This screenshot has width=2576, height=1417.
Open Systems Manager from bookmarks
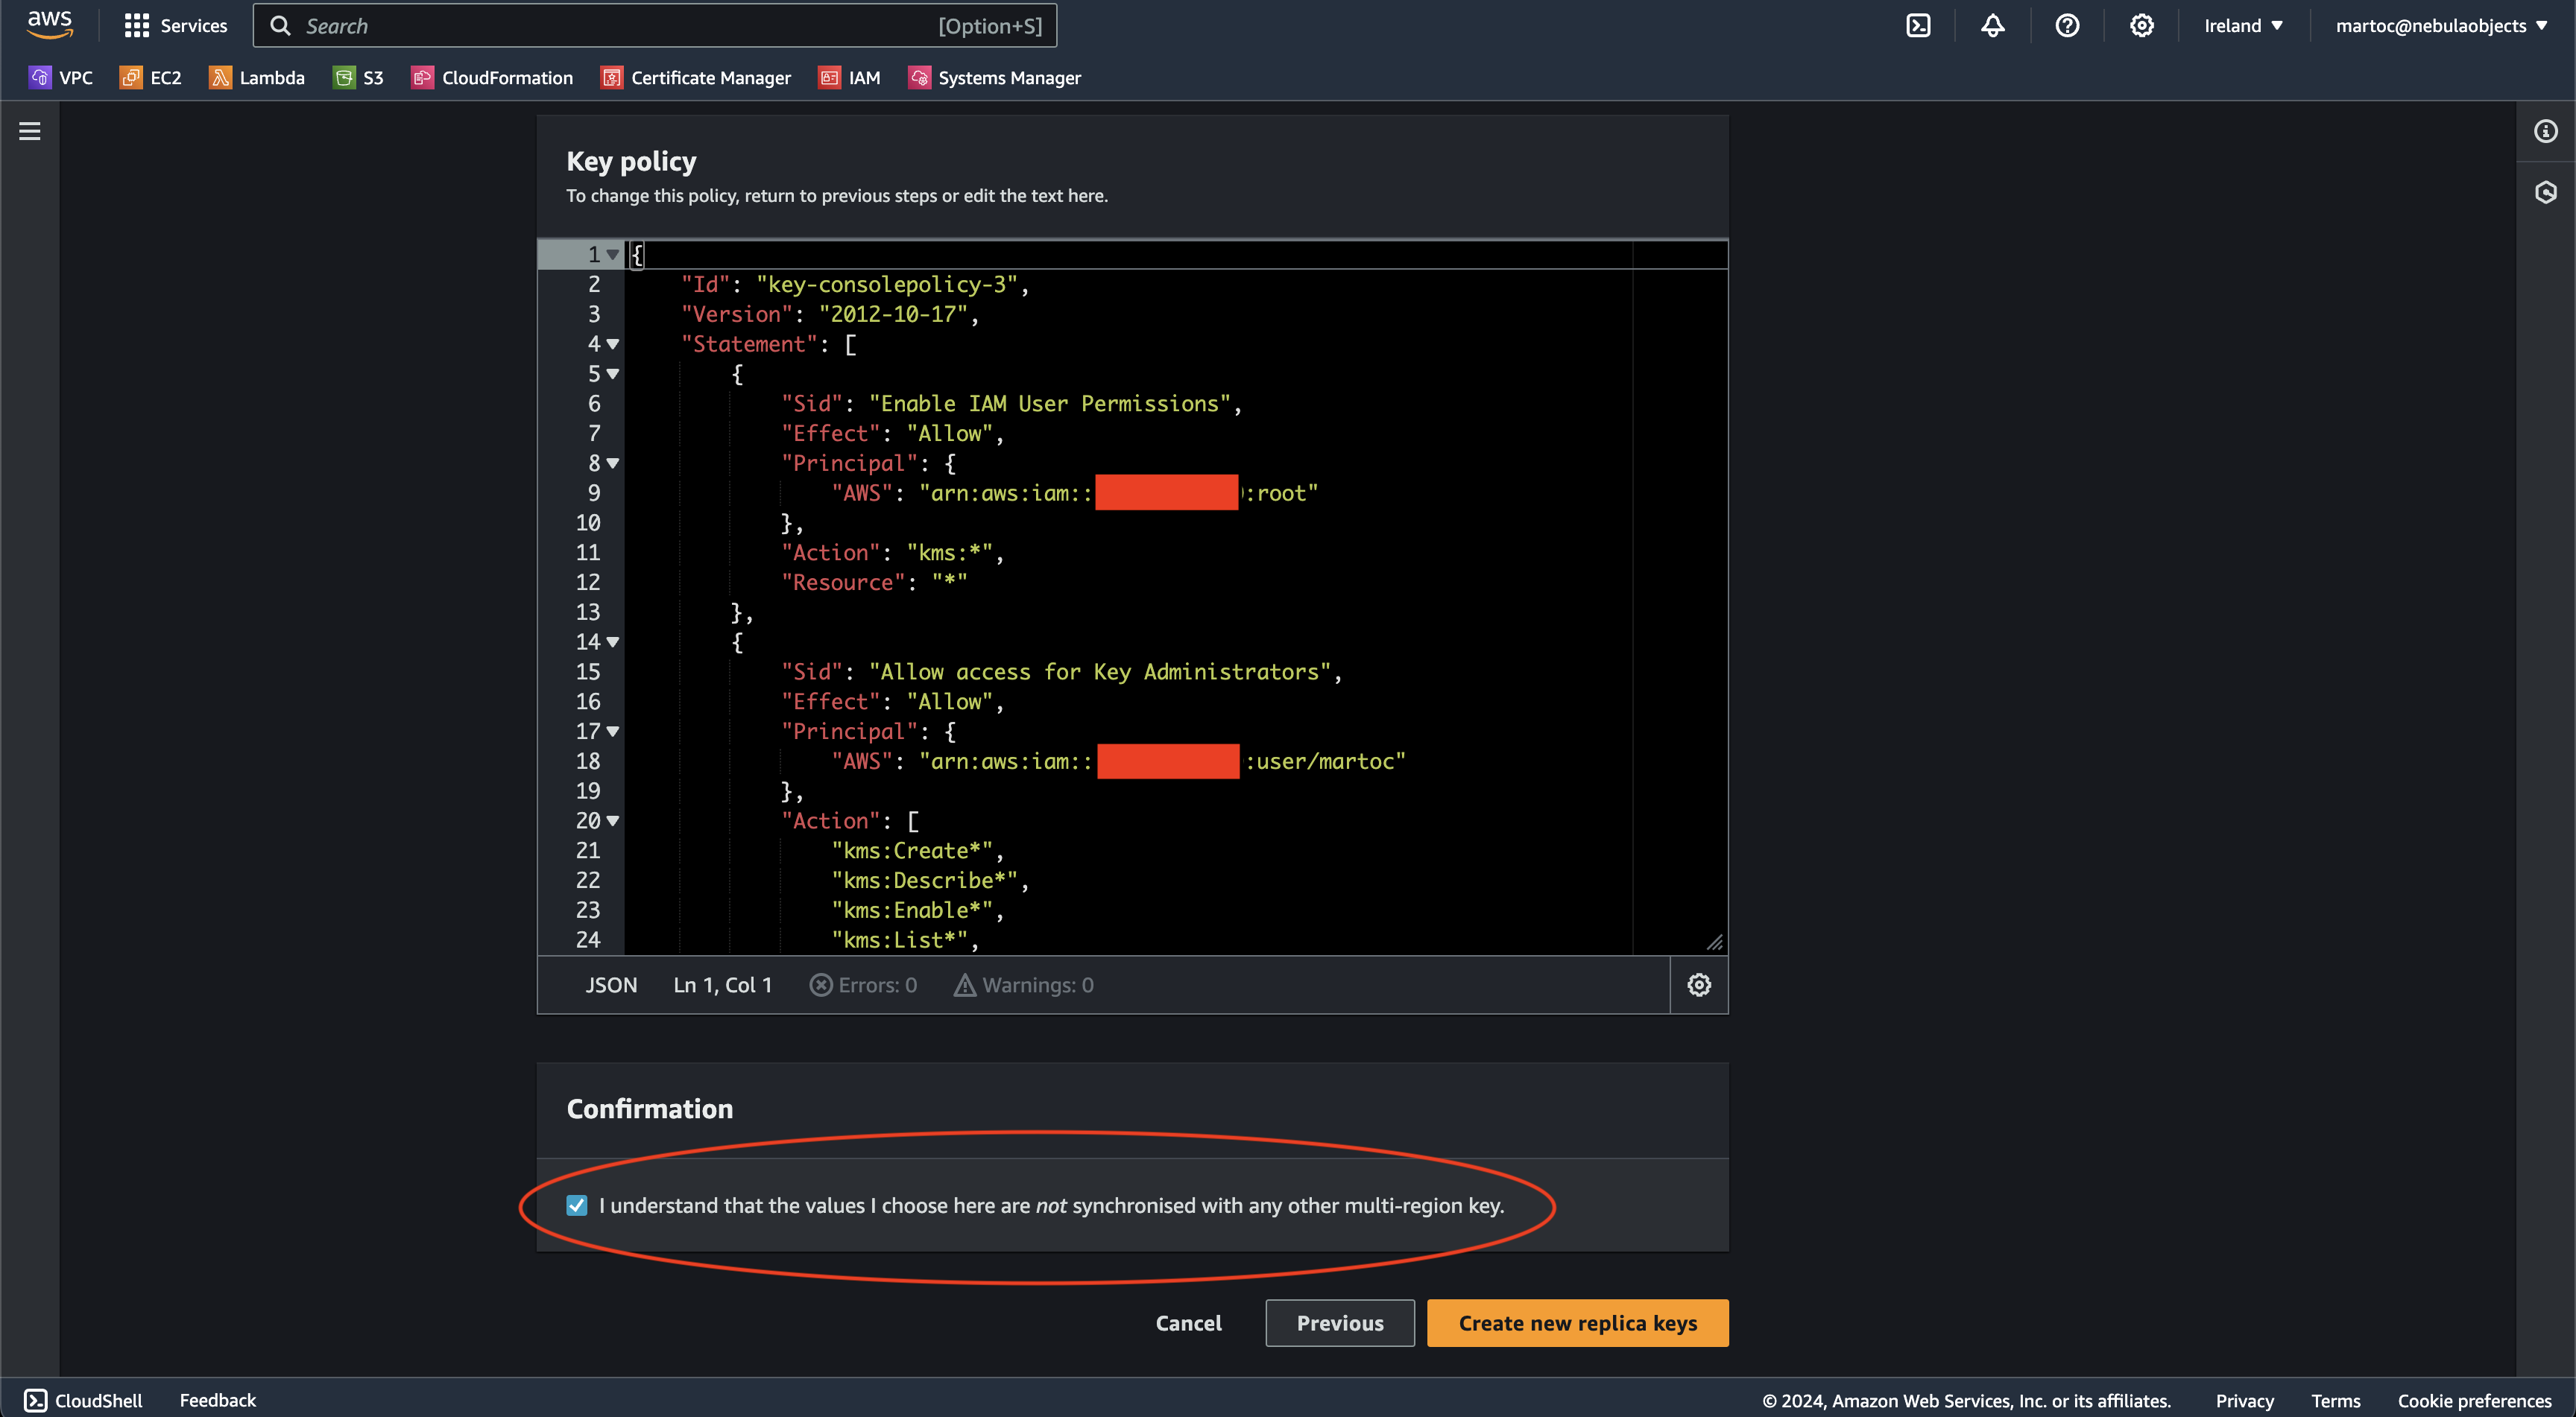pos(1008,77)
